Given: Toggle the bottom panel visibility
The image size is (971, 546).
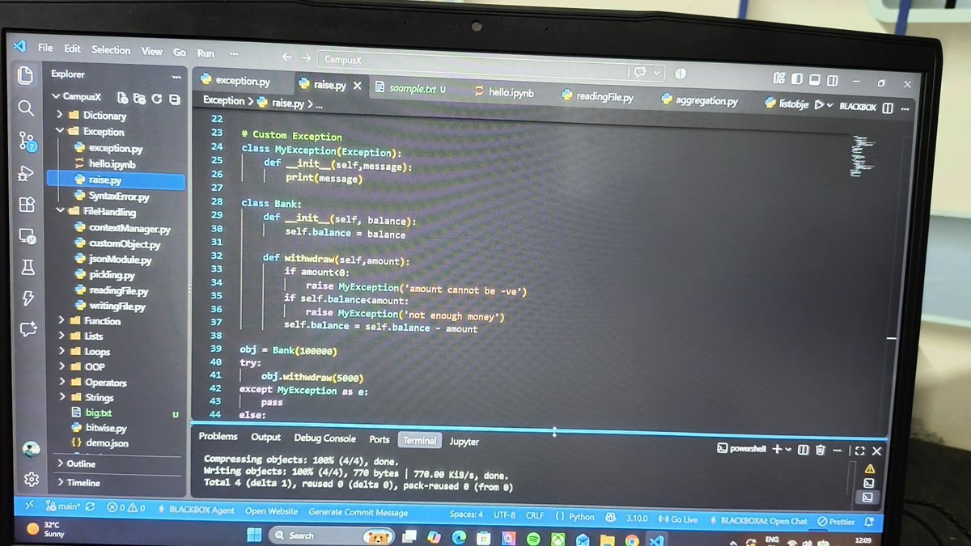Looking at the screenshot, I should point(816,80).
